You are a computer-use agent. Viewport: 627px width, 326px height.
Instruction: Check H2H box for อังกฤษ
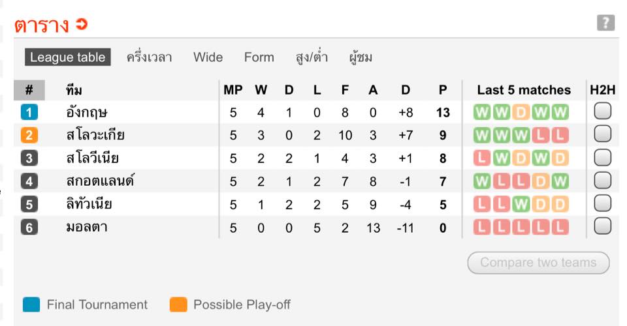pos(602,111)
